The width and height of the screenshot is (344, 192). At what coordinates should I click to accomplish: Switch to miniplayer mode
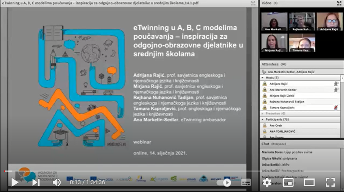pos(288,182)
